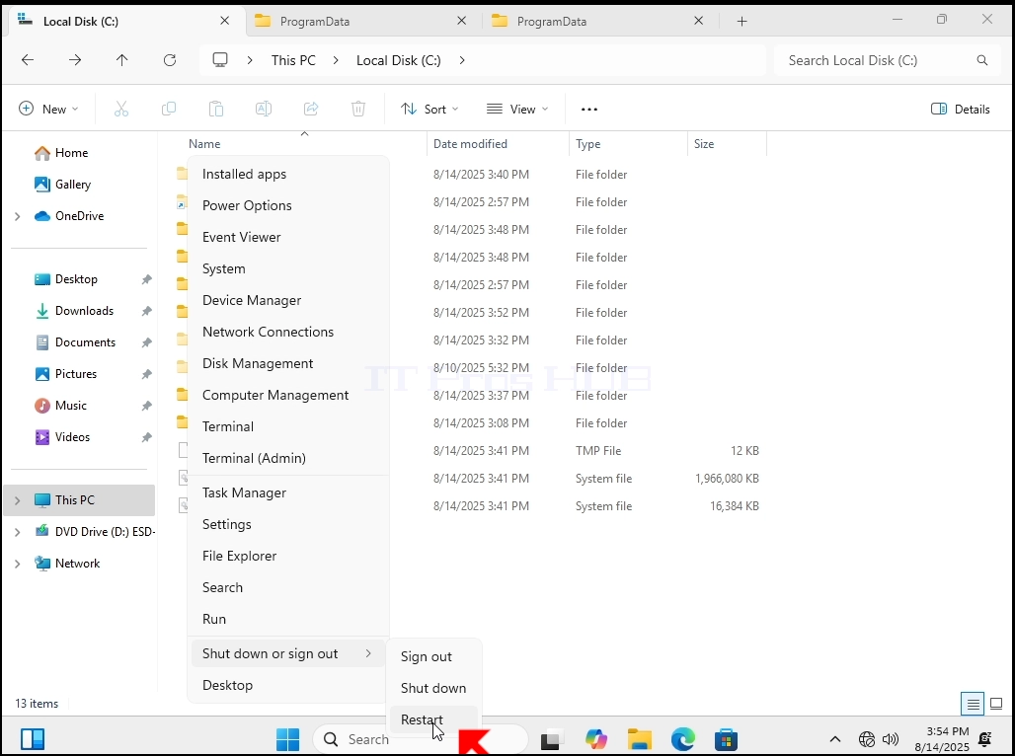Image resolution: width=1015 pixels, height=756 pixels.
Task: Click the Copy icon in toolbar
Action: [168, 109]
